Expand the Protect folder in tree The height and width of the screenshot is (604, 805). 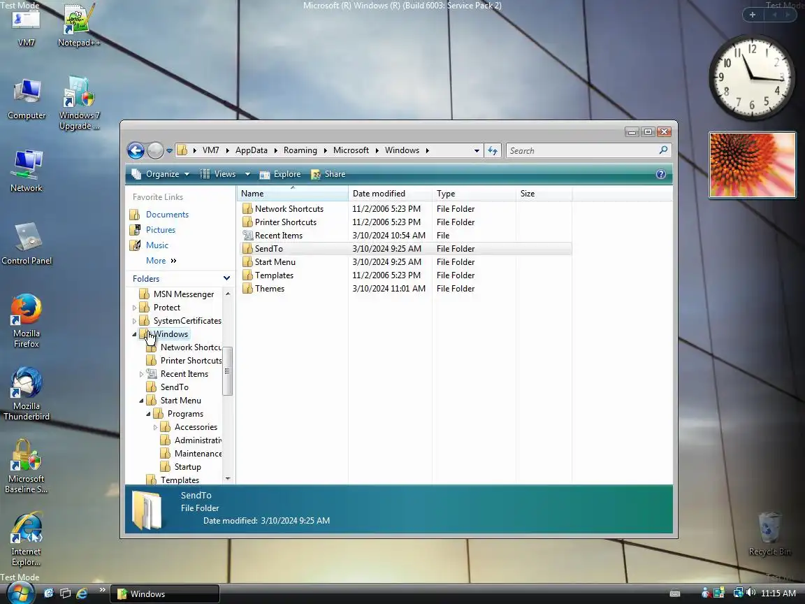click(x=134, y=308)
